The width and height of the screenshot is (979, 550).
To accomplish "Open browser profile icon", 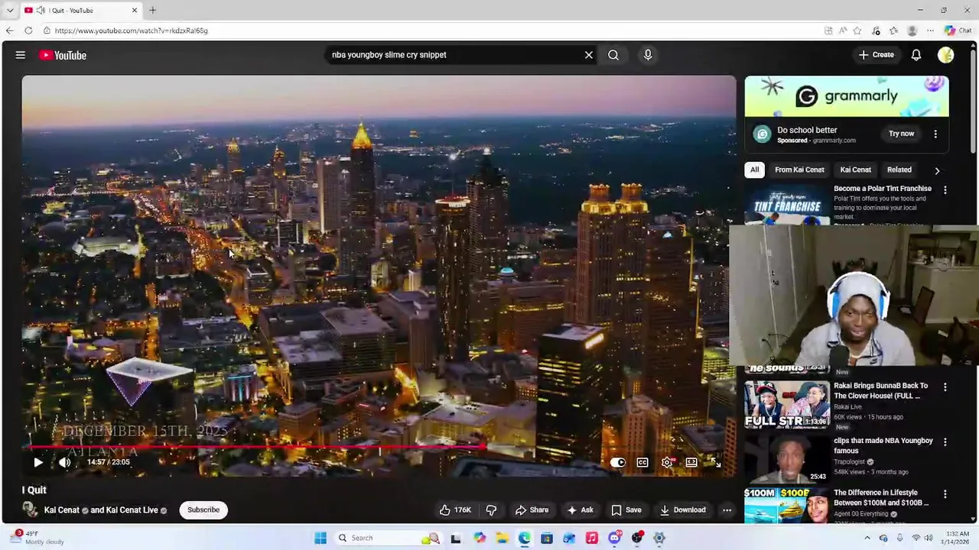I will (912, 31).
